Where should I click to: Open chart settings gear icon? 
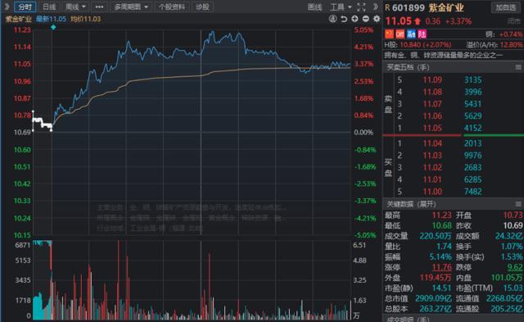pyautogui.click(x=377, y=19)
